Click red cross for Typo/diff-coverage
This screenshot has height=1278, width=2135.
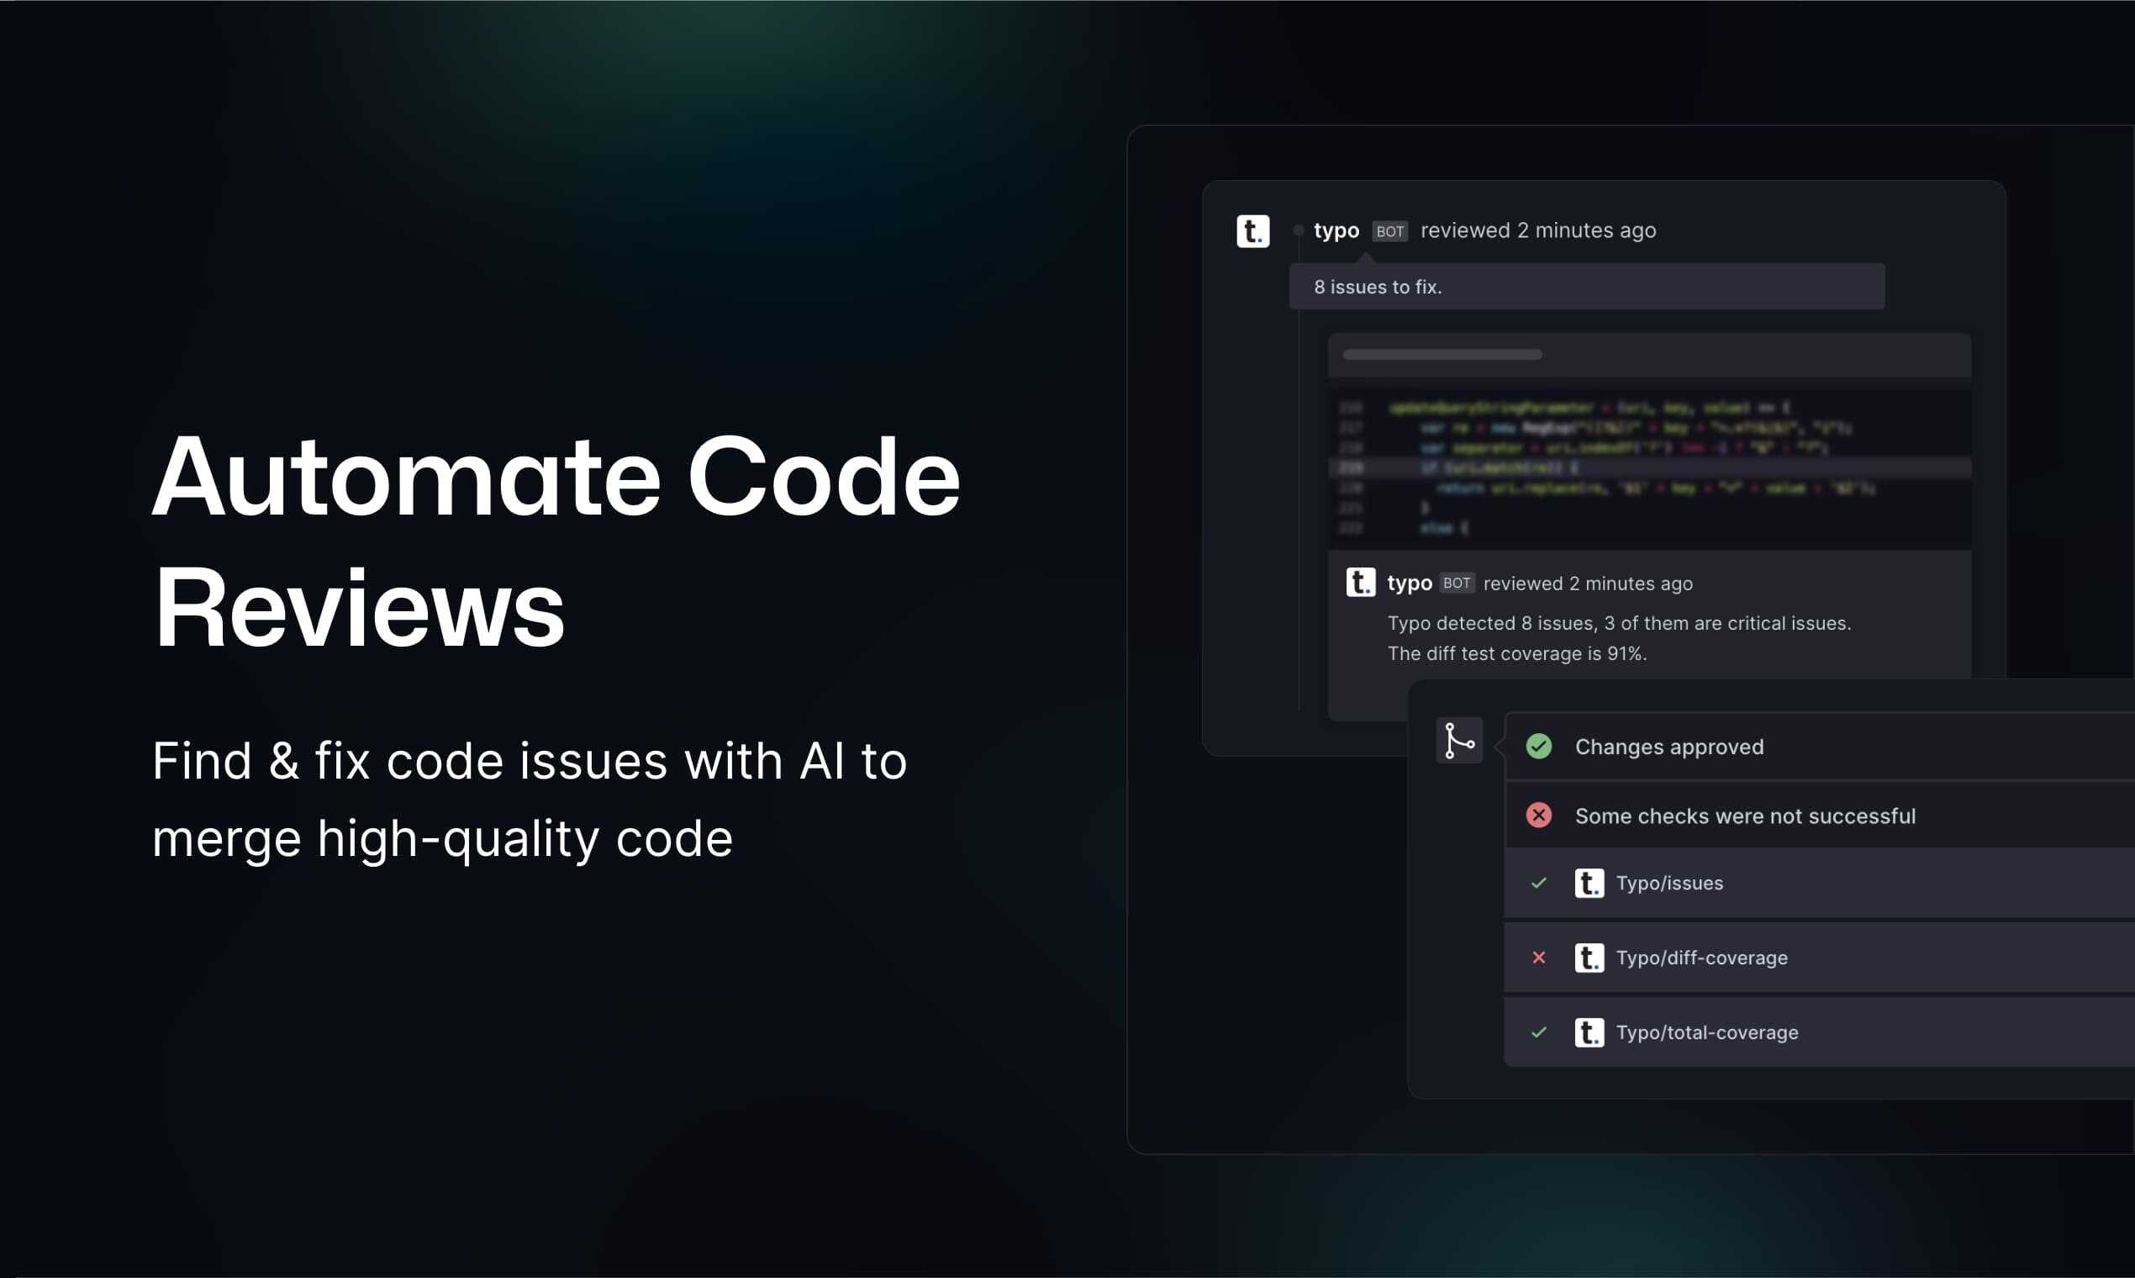[x=1538, y=958]
